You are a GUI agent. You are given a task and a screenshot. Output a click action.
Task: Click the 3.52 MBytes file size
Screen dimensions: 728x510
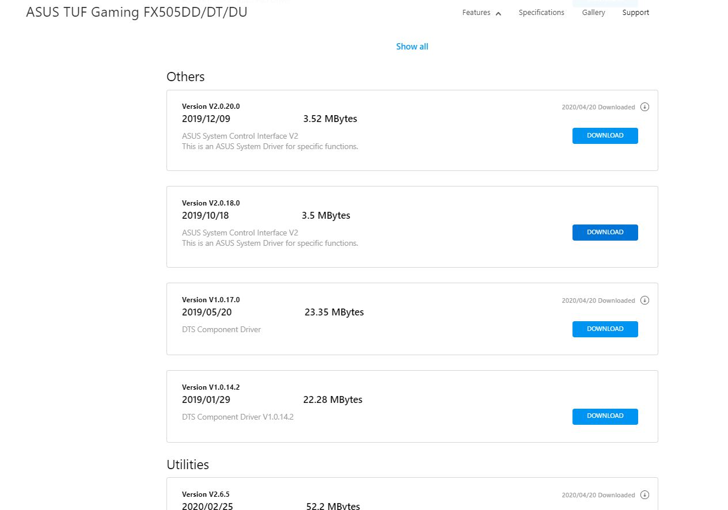point(330,119)
